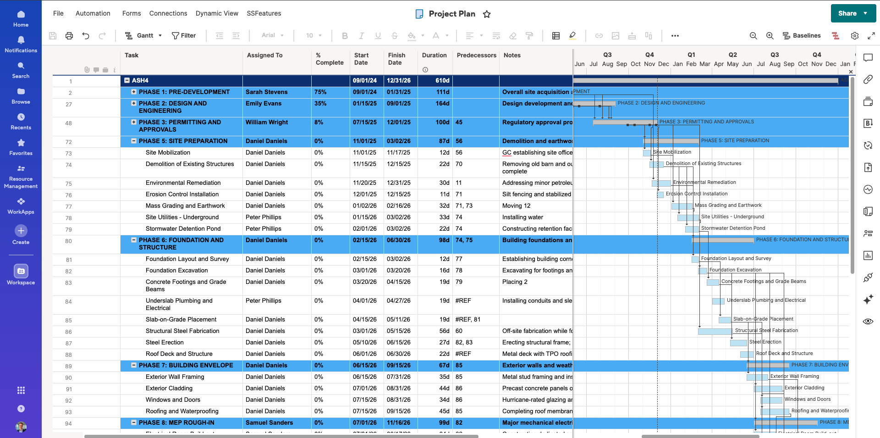Viewport: 880px width, 438px height.
Task: Open the Dynamic View menu
Action: tap(217, 13)
